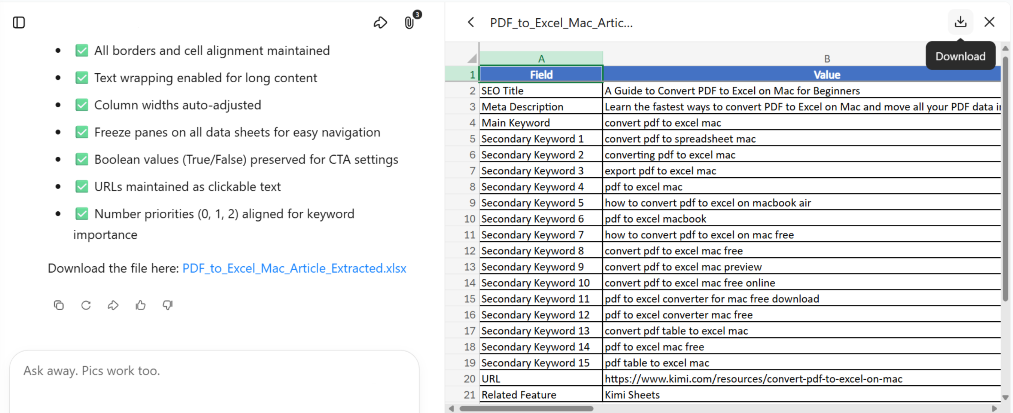
Task: Open the attachments paperclip icon
Action: [x=410, y=22]
